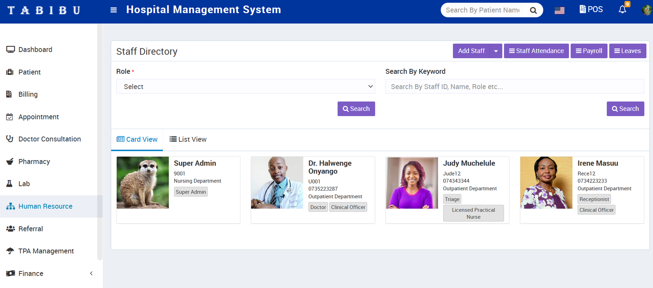Switch to List View tab

pyautogui.click(x=188, y=139)
